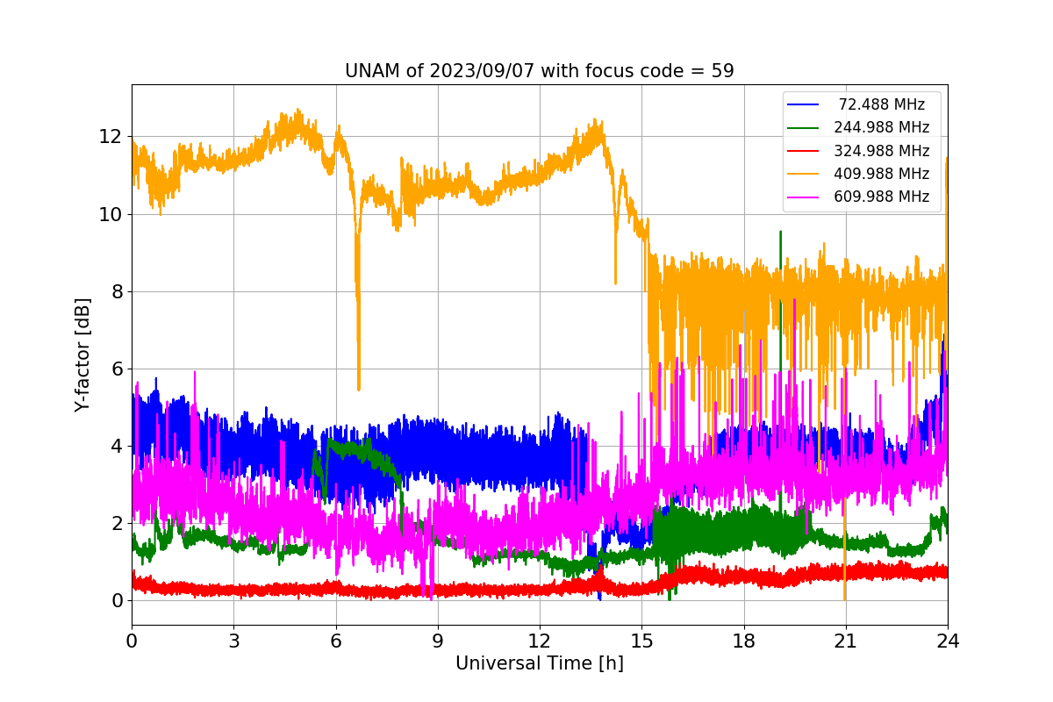Select the 72.488 MHz legend label

(x=882, y=104)
